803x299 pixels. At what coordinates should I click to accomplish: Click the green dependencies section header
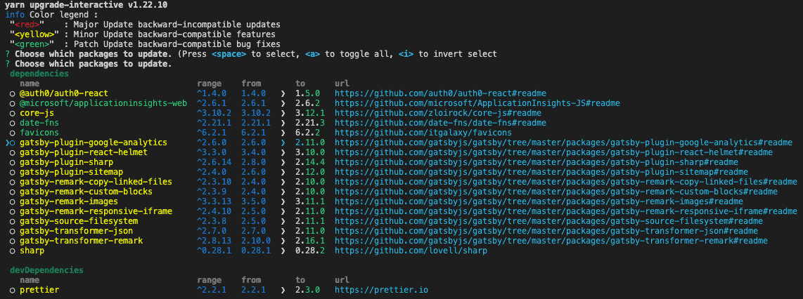point(39,74)
